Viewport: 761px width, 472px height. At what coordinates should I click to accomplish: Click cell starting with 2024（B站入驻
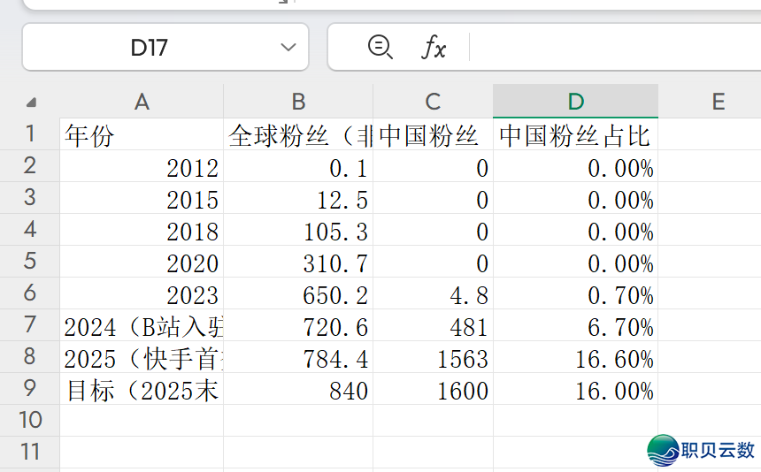click(x=142, y=327)
